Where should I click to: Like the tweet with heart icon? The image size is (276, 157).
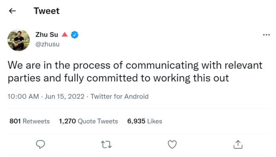pos(172,144)
